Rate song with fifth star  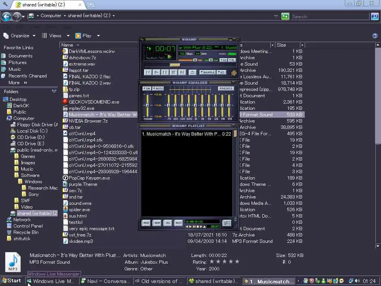tap(237, 262)
